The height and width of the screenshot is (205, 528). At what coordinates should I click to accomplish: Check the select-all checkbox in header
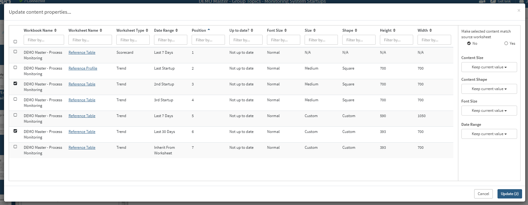click(15, 42)
